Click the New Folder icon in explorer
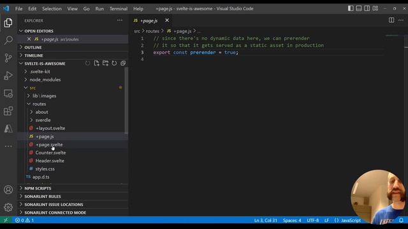The image size is (408, 229). point(105,64)
